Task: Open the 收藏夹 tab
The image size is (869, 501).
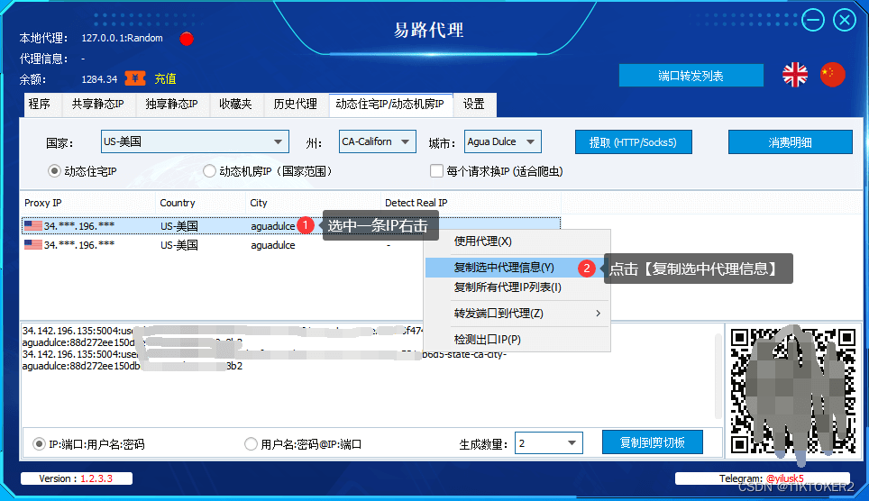Action: [x=235, y=105]
